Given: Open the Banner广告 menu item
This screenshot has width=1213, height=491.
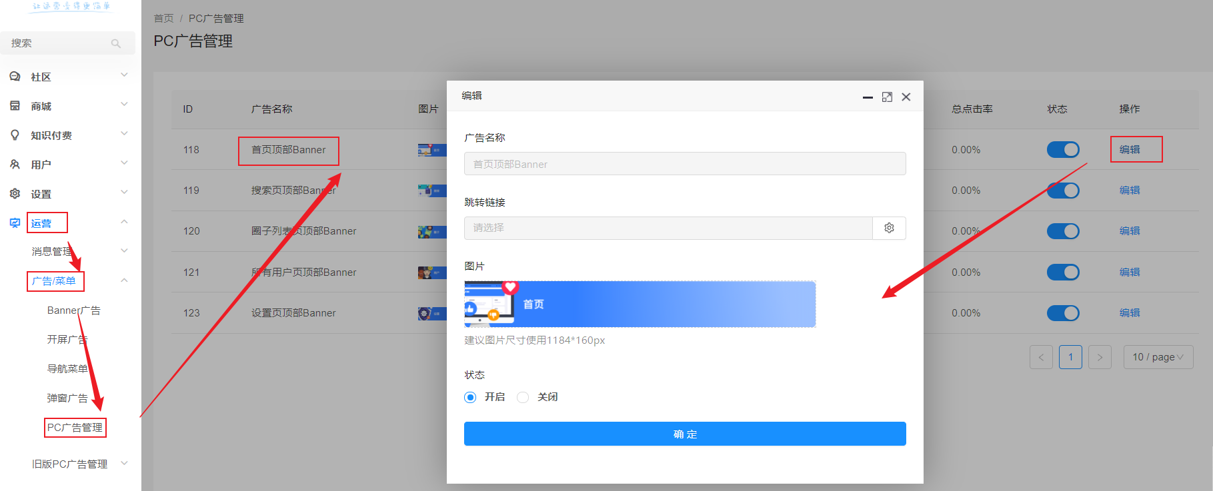Looking at the screenshot, I should [x=74, y=310].
